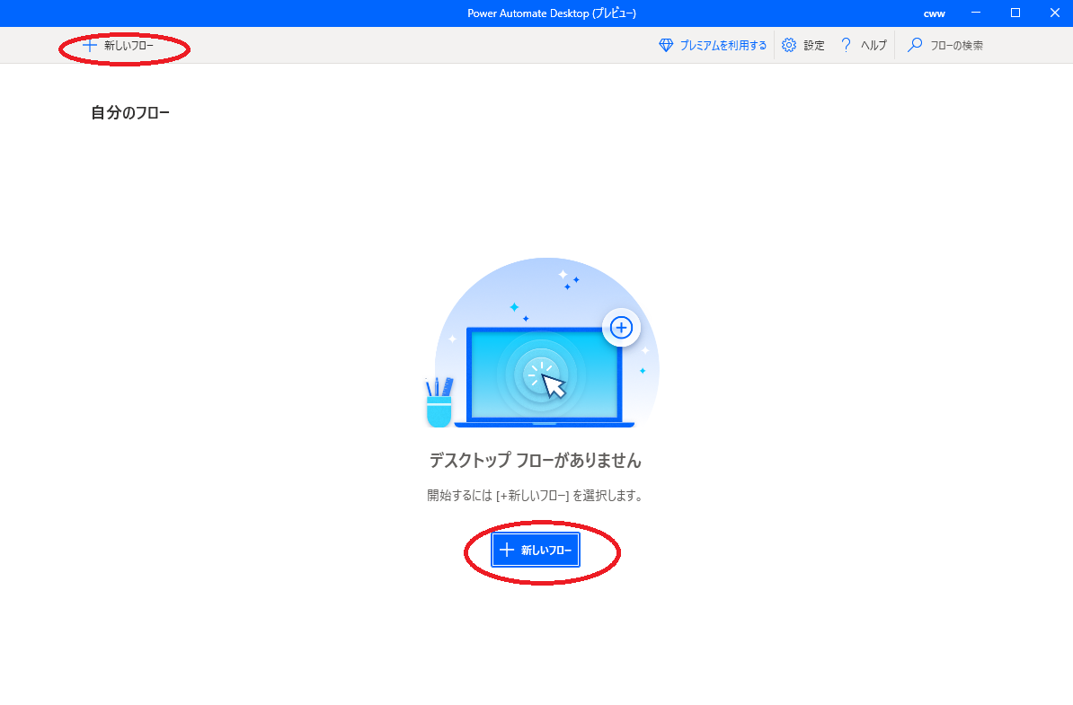Click the gear icon for settings

(x=789, y=45)
